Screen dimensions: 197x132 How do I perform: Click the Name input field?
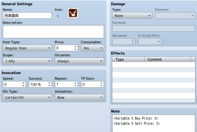pyautogui.click(x=27, y=16)
